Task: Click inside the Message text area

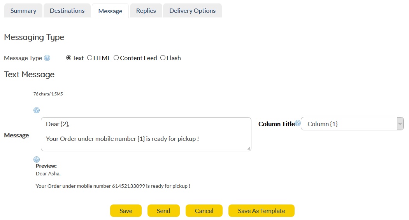Action: coord(146,134)
